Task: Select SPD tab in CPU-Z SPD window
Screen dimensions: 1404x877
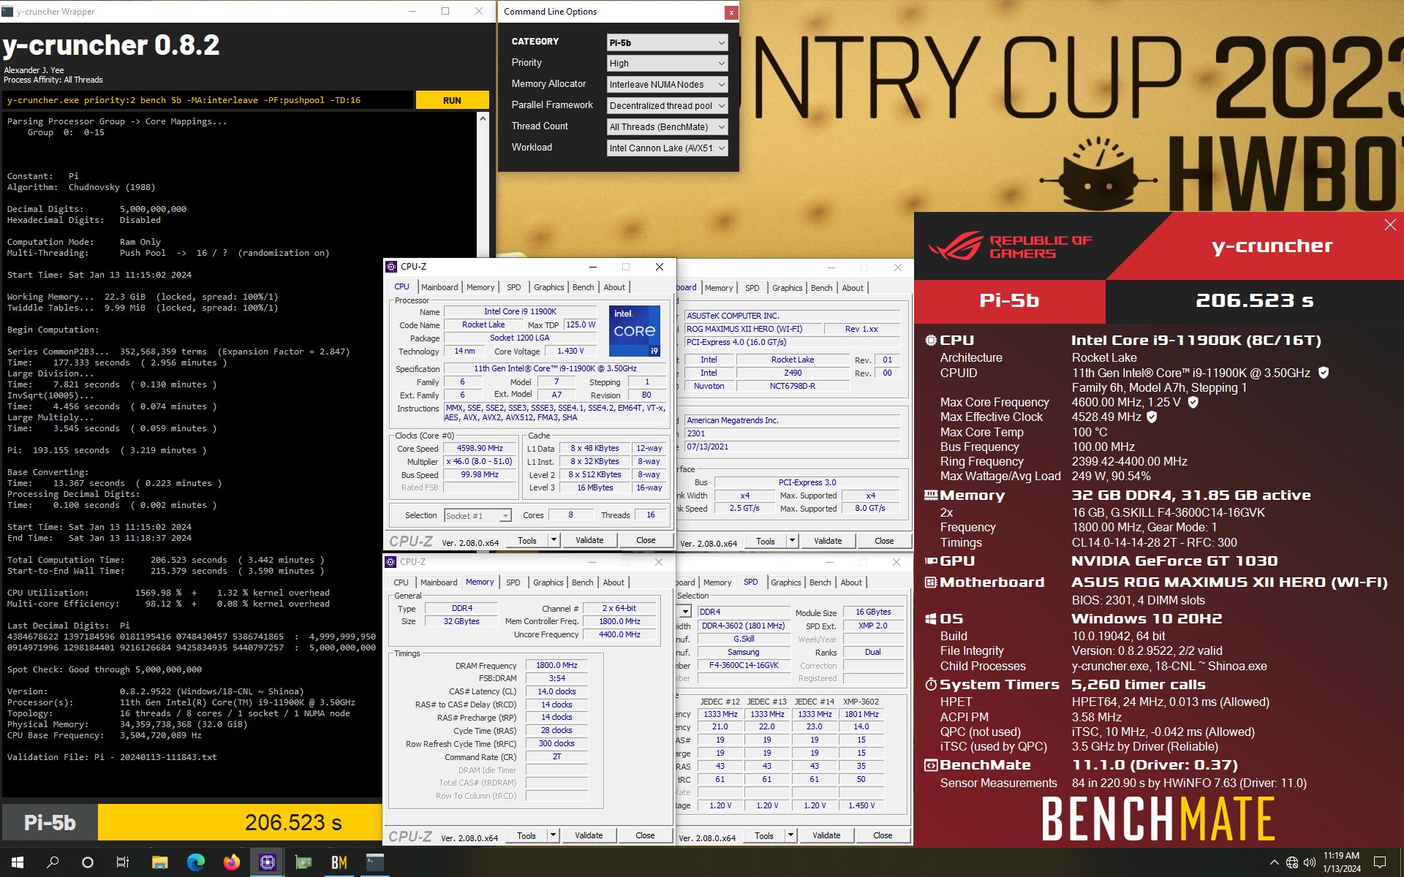Action: pyautogui.click(x=751, y=582)
